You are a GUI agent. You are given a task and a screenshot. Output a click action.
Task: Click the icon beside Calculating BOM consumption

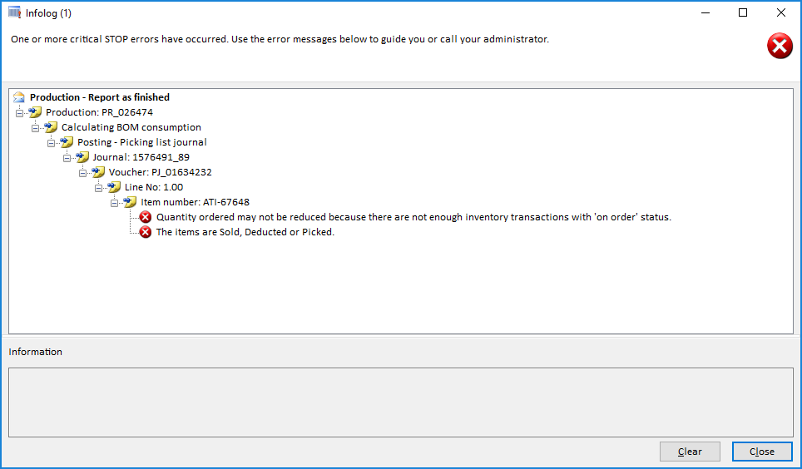(x=51, y=127)
